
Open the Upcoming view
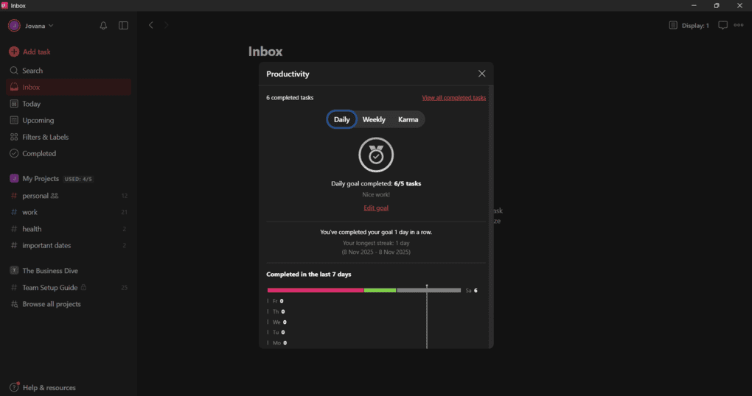pos(69,120)
